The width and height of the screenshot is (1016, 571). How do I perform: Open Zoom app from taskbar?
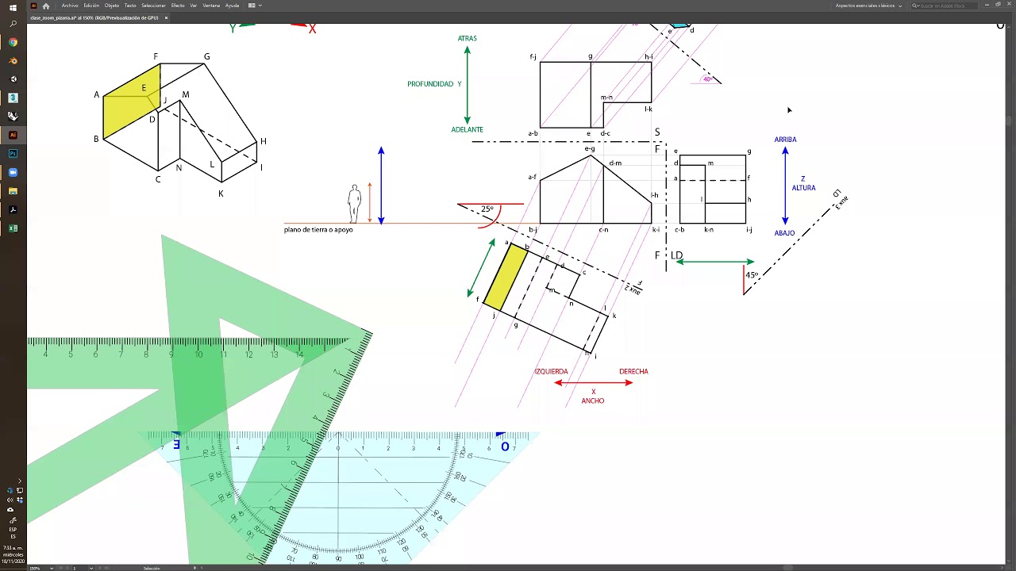13,172
